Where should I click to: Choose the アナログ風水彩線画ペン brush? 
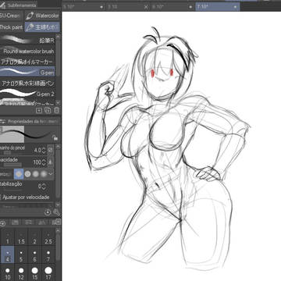[27, 83]
